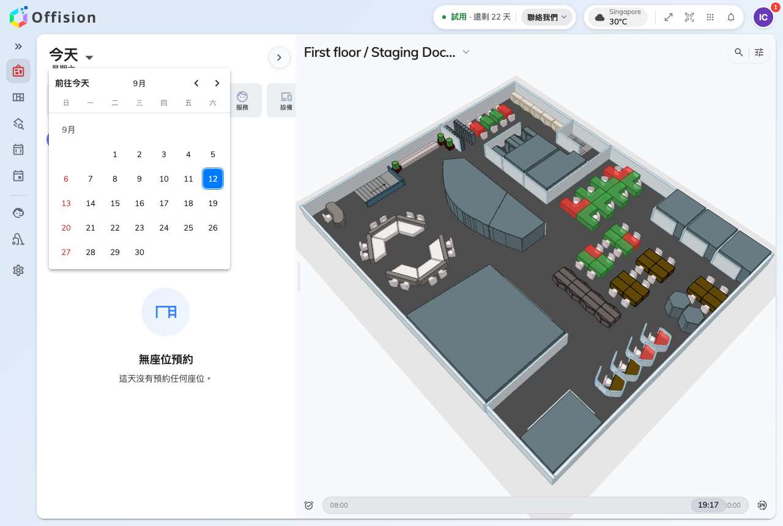Click the 9月 month label in calendar header

[139, 83]
